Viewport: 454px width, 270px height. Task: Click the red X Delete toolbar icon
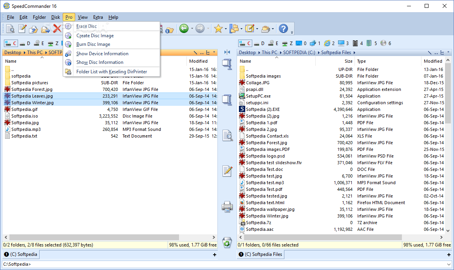pos(57,28)
